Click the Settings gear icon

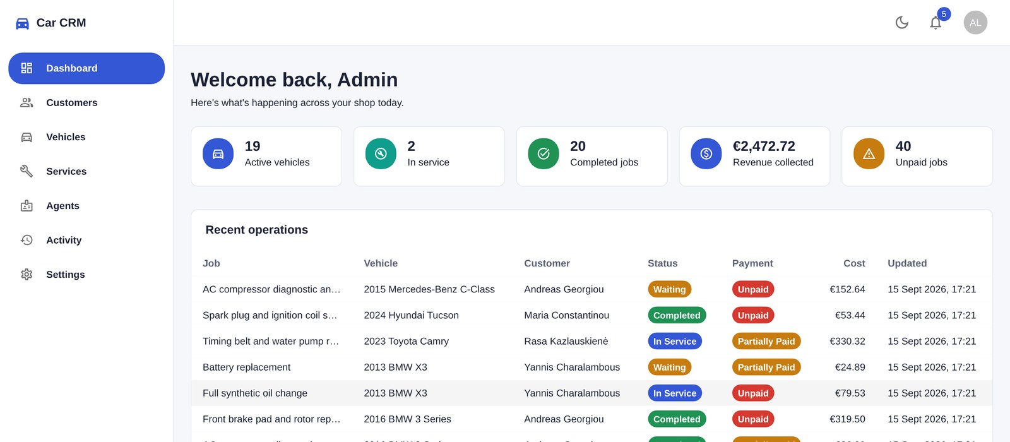27,275
